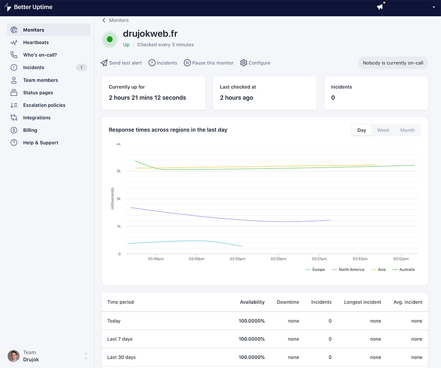Click the Incidents link above the stat cards
441x368 pixels.
167,63
